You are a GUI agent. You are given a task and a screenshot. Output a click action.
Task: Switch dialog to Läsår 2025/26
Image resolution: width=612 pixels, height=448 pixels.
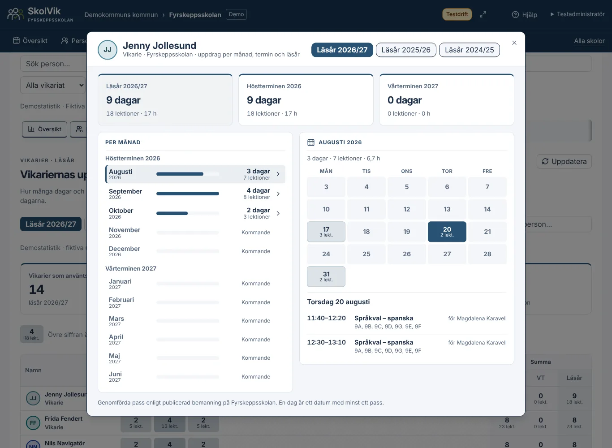click(406, 50)
